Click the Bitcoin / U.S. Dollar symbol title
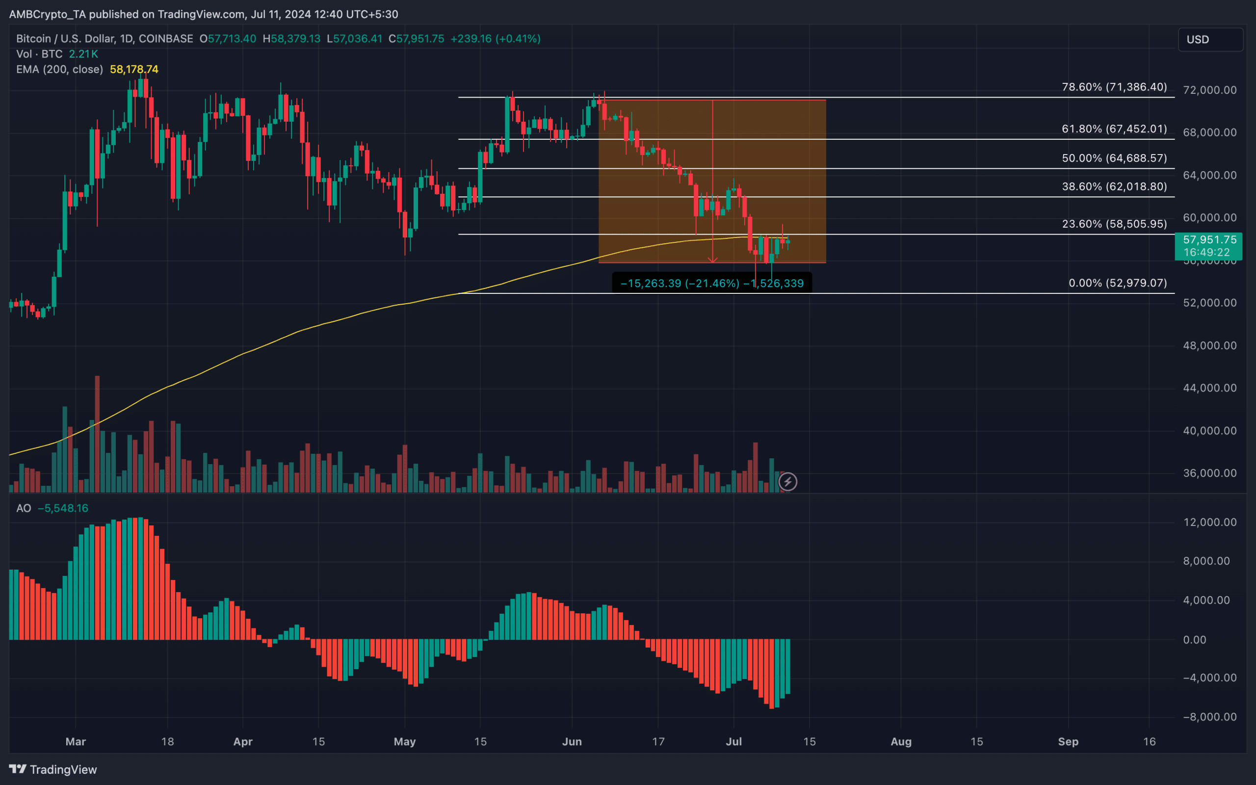Viewport: 1256px width, 785px height. coord(105,39)
